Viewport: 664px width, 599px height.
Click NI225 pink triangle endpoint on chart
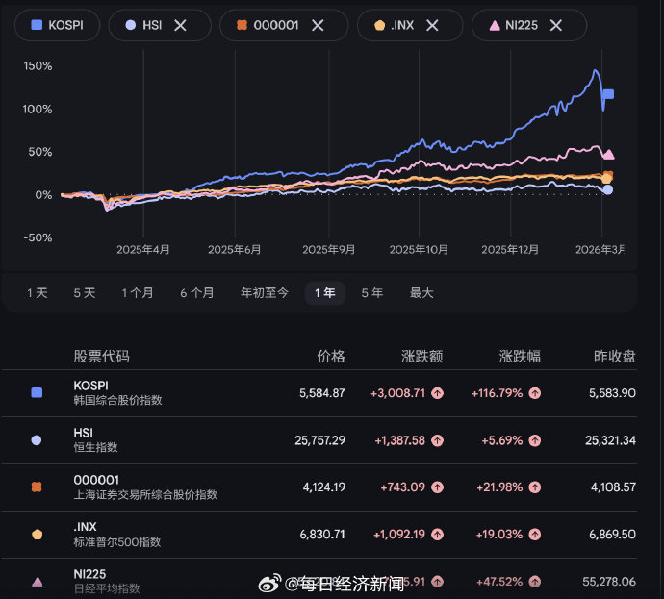pyautogui.click(x=608, y=155)
